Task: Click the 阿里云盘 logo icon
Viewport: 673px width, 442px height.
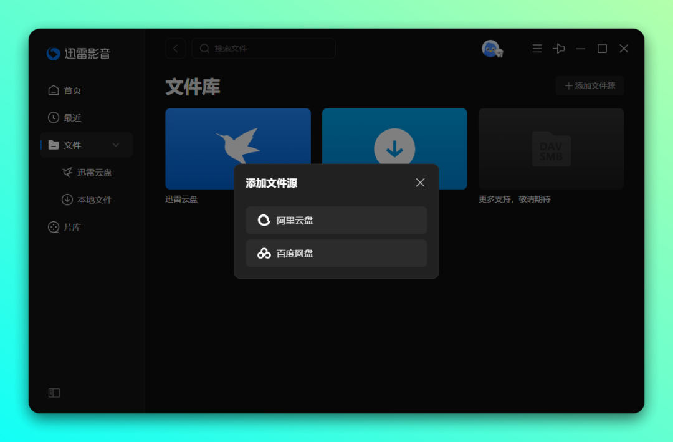Action: (x=264, y=220)
